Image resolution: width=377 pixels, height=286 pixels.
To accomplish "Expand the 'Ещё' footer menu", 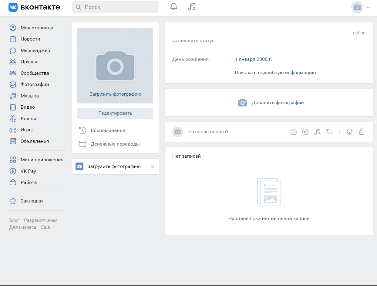I will click(x=48, y=227).
